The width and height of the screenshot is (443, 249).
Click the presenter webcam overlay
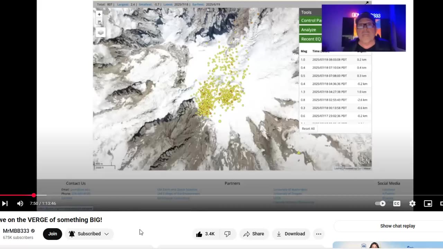click(x=364, y=28)
